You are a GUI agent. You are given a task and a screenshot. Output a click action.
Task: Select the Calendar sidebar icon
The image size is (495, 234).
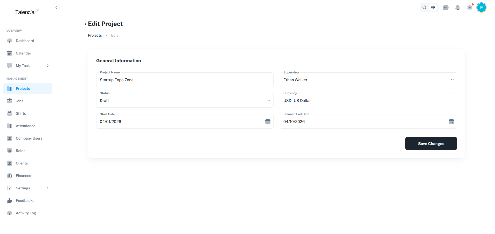10,53
